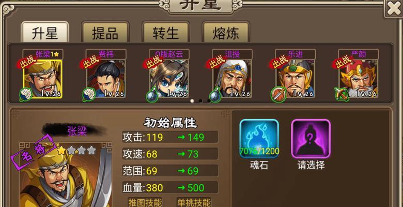Click the fist class icon on 费祎

click(x=89, y=94)
